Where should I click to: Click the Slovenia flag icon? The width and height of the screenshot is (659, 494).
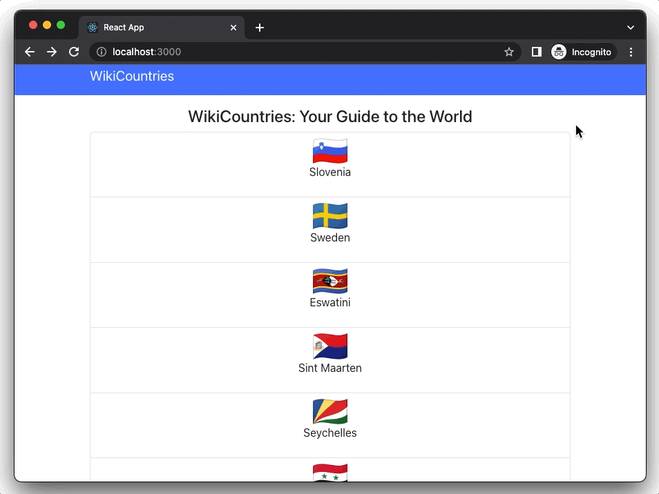pyautogui.click(x=329, y=150)
